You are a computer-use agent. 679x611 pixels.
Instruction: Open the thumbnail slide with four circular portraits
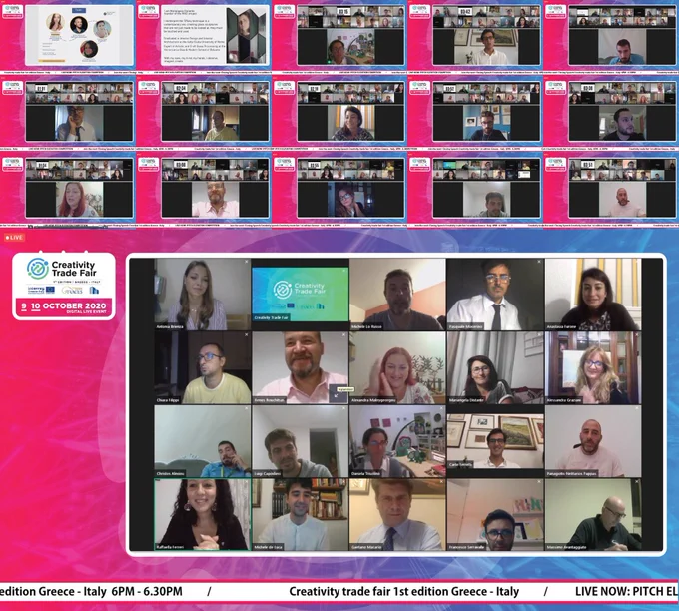click(79, 36)
